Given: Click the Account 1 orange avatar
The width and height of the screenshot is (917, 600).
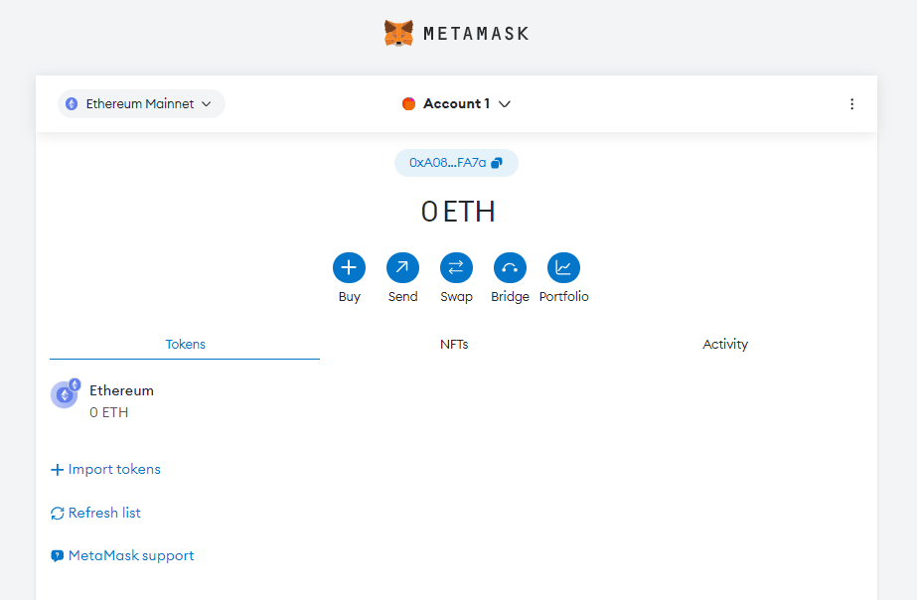Looking at the screenshot, I should 408,104.
